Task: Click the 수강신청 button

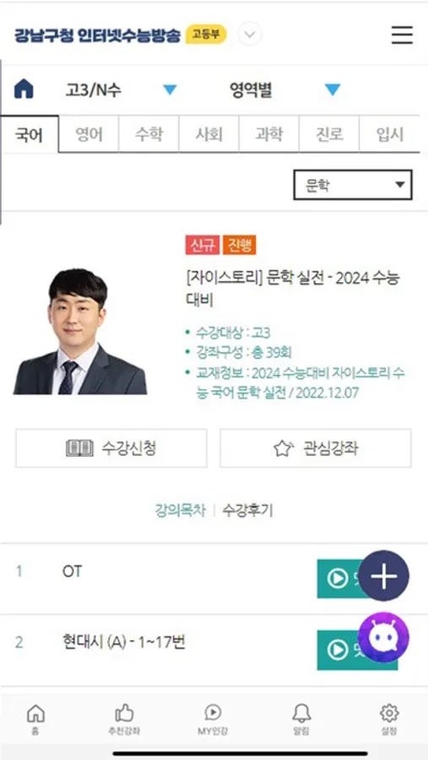Action: tap(111, 448)
